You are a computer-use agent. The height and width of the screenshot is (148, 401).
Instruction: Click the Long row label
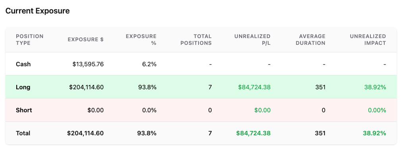click(23, 87)
